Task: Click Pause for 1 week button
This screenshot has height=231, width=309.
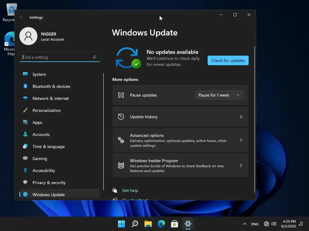Action: [x=214, y=95]
